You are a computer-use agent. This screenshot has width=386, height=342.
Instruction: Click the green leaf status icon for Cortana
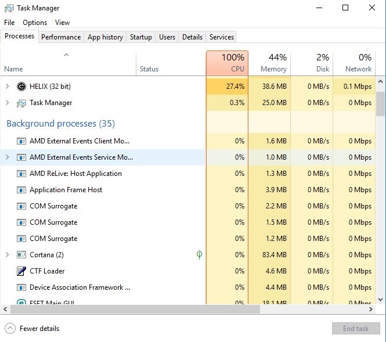click(x=199, y=255)
